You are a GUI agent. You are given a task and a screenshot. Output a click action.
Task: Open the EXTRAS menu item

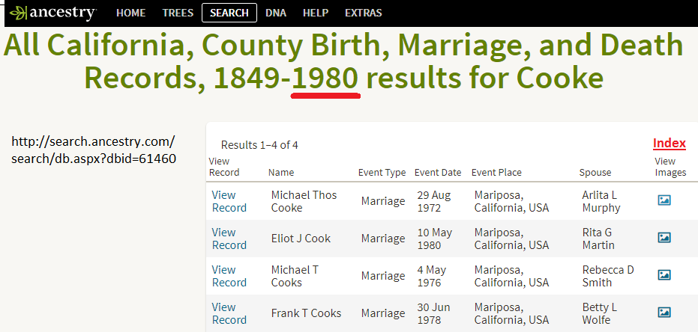coord(363,13)
